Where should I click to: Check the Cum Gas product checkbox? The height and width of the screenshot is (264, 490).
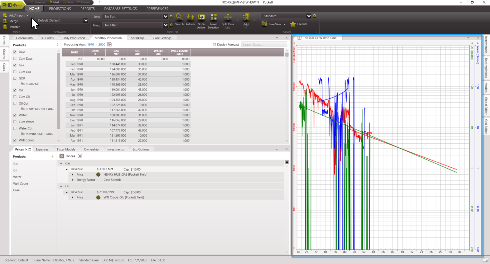[15, 72]
